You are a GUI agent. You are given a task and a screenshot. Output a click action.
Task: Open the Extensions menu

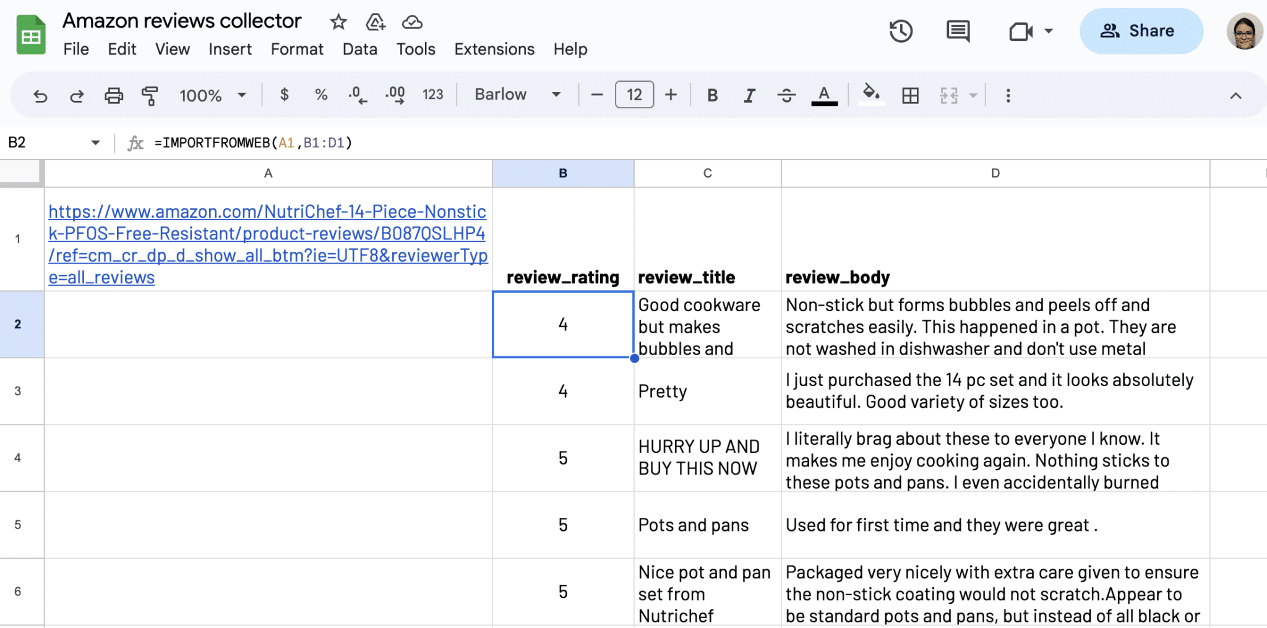pyautogui.click(x=493, y=49)
